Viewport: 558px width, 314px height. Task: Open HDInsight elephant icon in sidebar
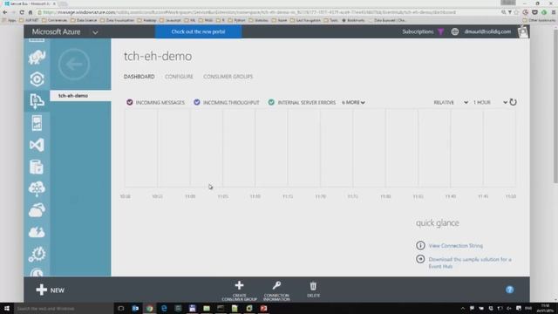37,57
